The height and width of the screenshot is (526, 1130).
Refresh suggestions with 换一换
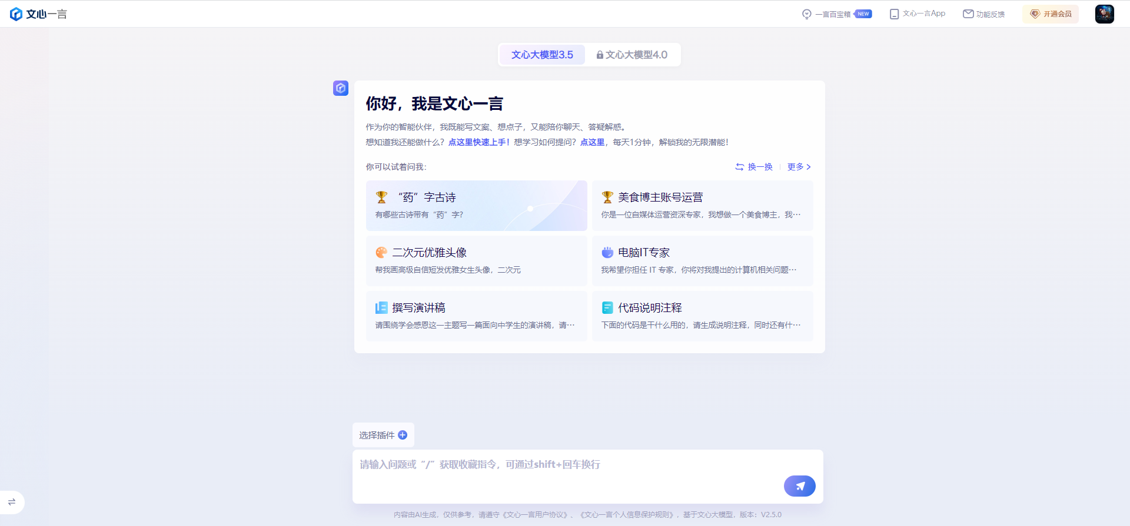coord(754,167)
